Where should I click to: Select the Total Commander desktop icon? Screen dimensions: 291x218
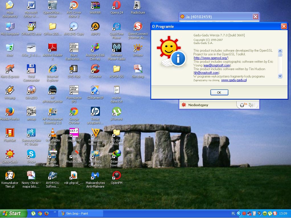click(31, 73)
